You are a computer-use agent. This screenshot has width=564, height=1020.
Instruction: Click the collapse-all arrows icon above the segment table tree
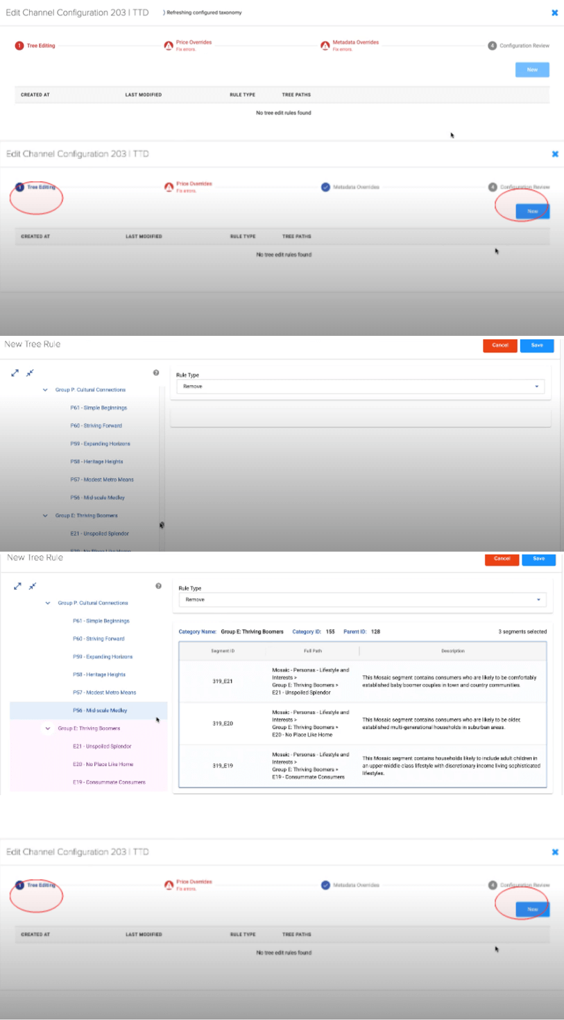pos(33,586)
